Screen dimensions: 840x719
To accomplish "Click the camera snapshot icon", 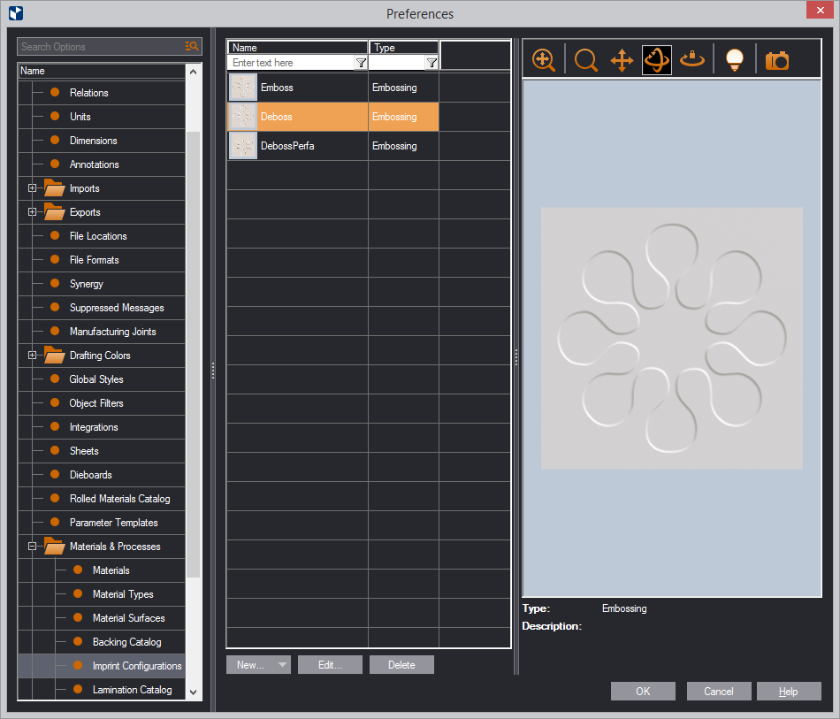I will coord(777,60).
